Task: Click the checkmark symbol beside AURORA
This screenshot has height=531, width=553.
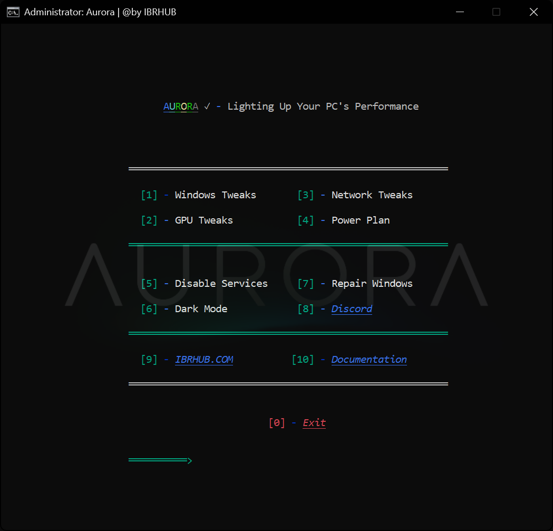Action: pyautogui.click(x=207, y=107)
